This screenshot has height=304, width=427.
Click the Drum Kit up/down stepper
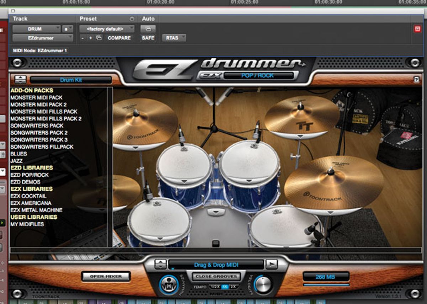pos(21,80)
